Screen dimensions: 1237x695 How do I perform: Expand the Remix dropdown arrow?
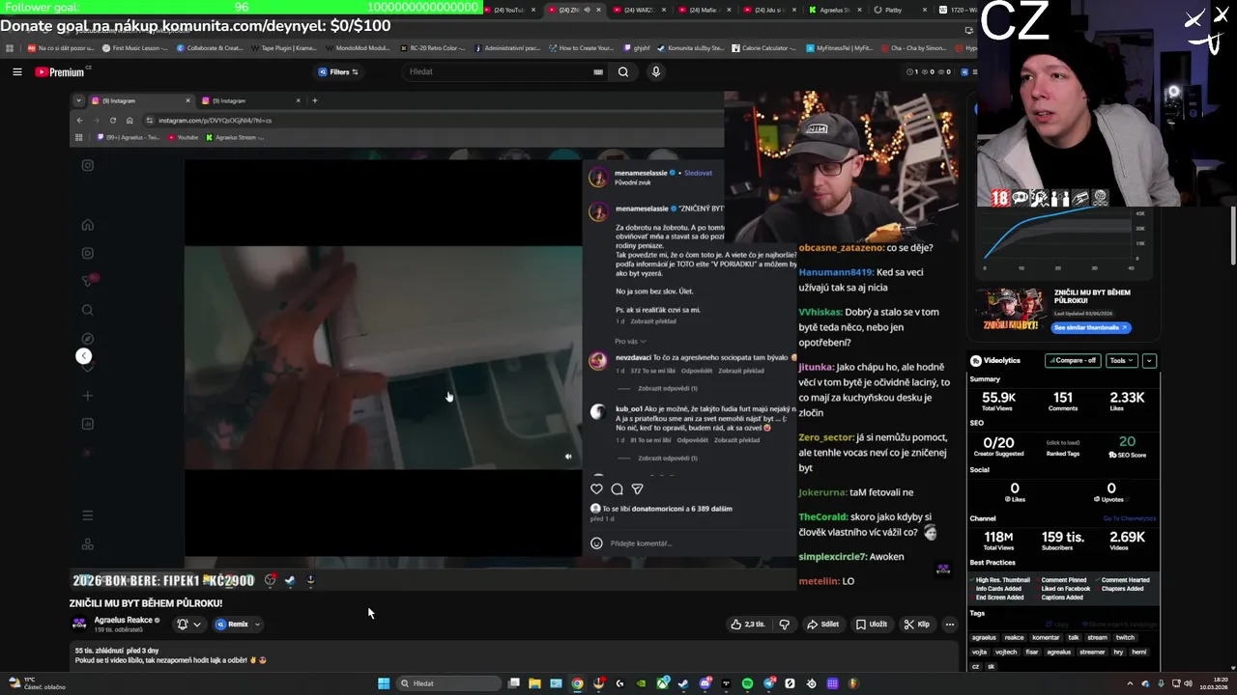[x=257, y=625]
